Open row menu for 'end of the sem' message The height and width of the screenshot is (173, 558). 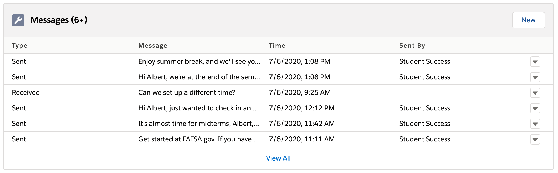pyautogui.click(x=535, y=77)
